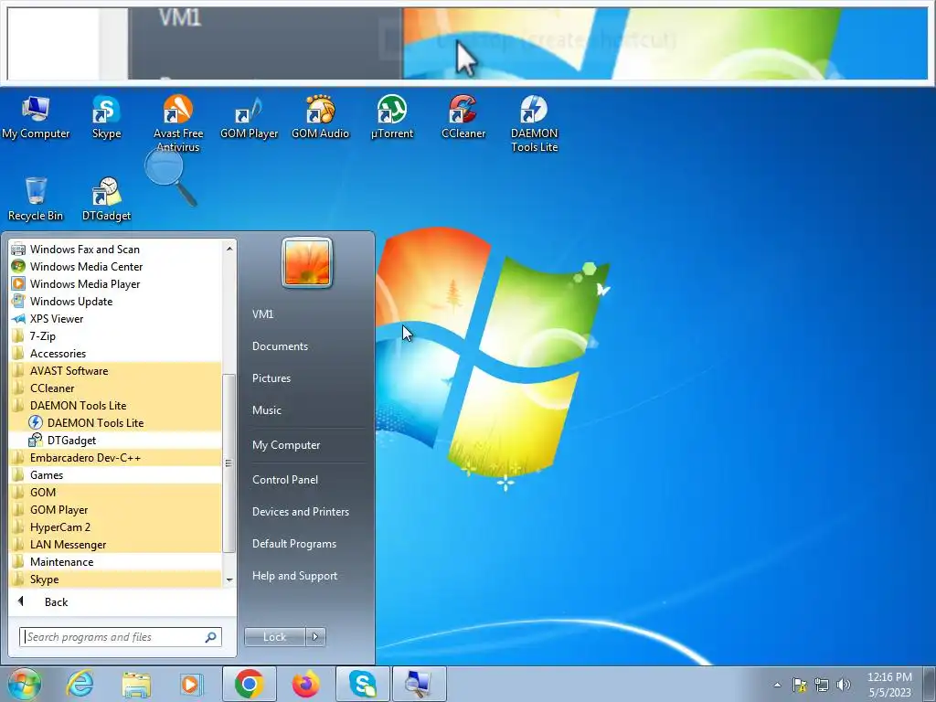Click the volume speaker tray icon
This screenshot has width=936, height=702.
click(x=843, y=685)
